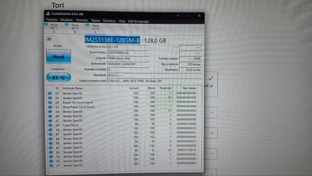Click the red sparkle icon on Tori page
312x176 pixels.
pyautogui.click(x=211, y=78)
